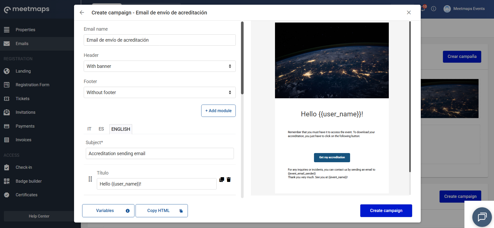Click the Earth banner image in preview

point(332,60)
